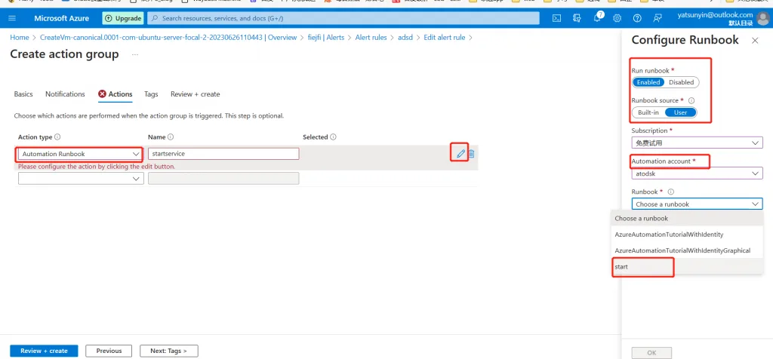The width and height of the screenshot is (773, 359).
Task: Choose Built-in runbook source
Action: 648,112
